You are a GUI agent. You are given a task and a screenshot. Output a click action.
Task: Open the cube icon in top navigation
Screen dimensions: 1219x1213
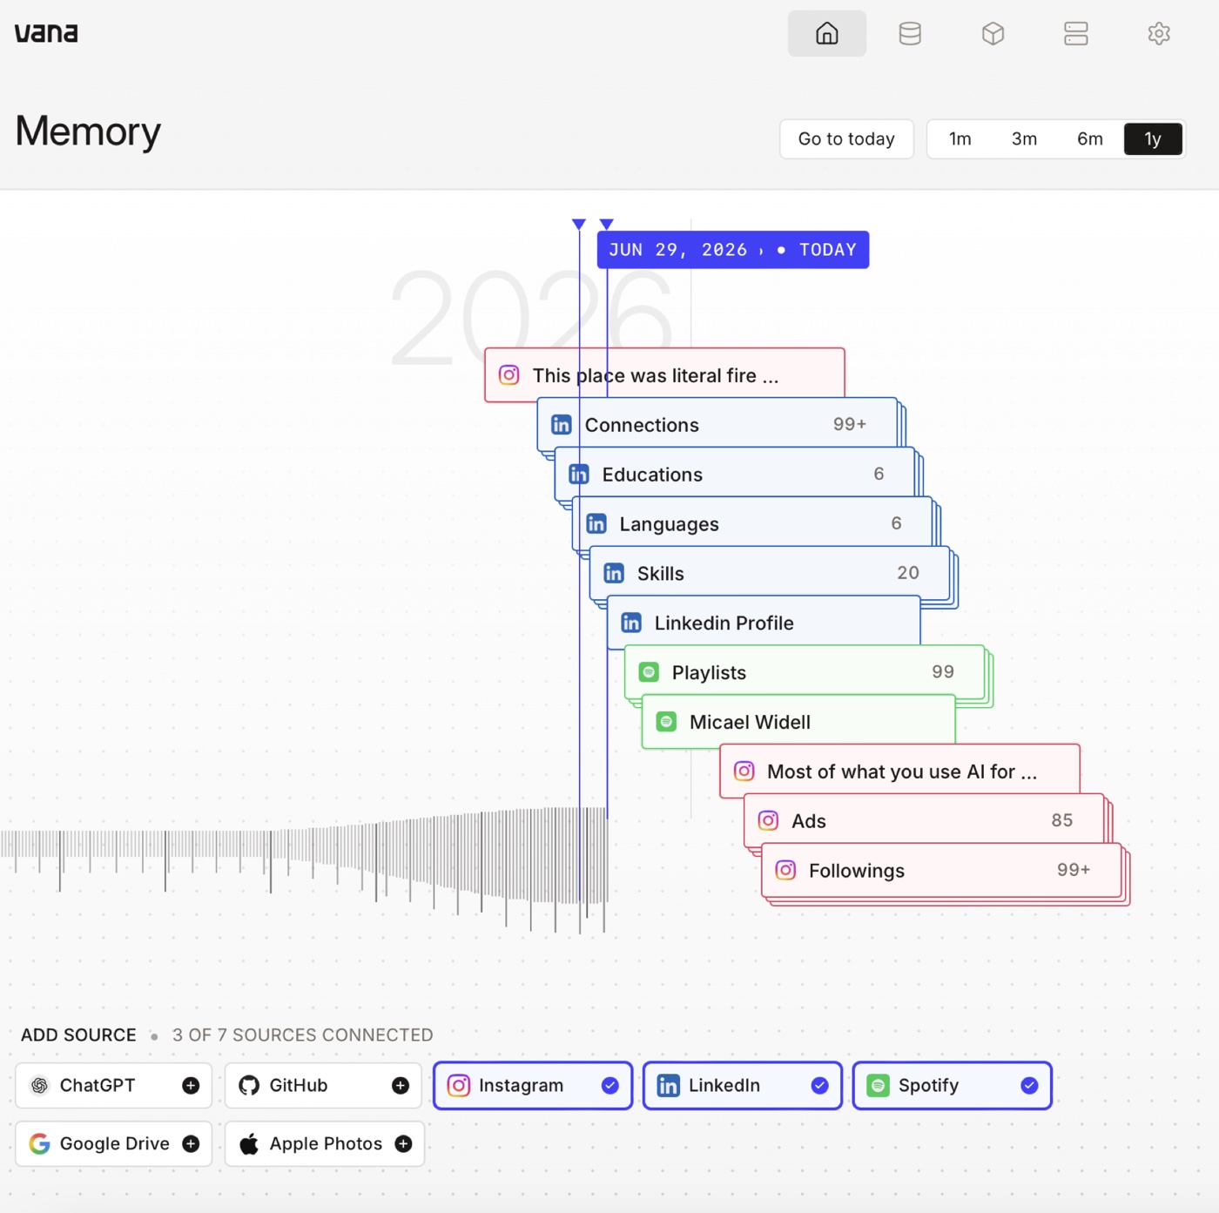[993, 33]
